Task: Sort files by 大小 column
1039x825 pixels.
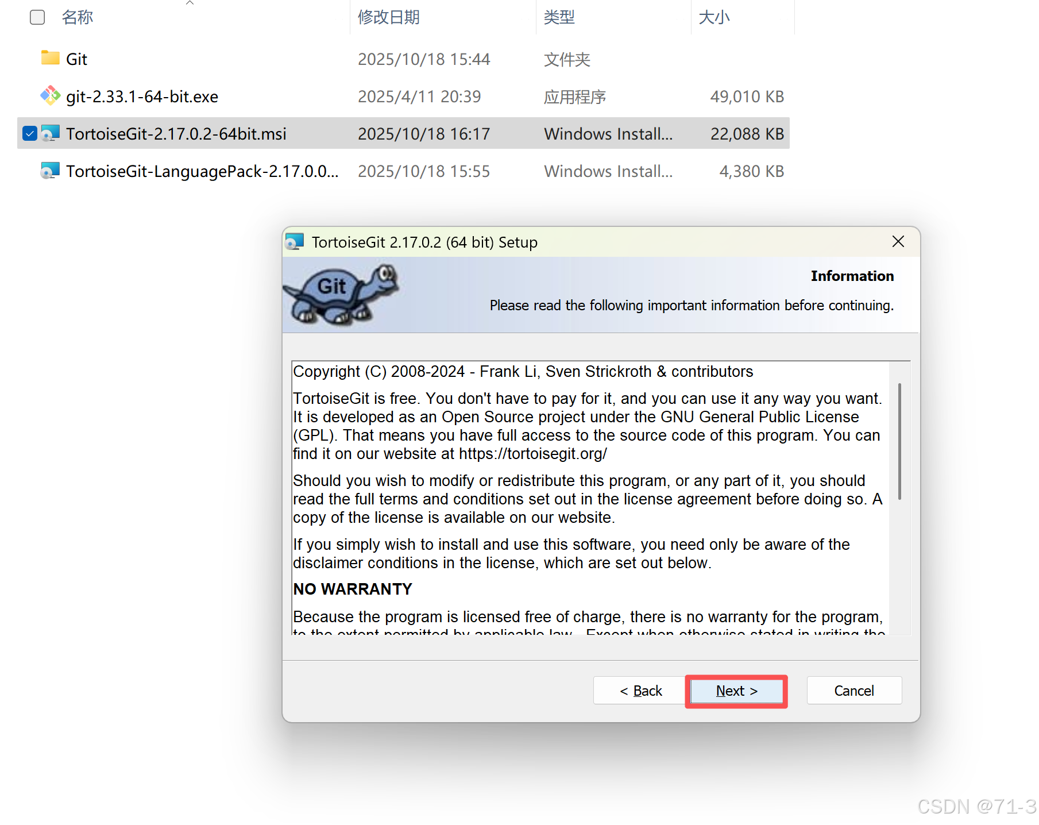Action: coord(714,17)
